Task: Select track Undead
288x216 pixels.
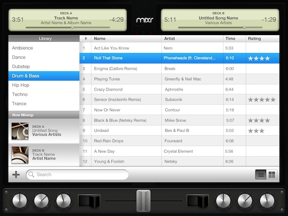Action: pos(180,131)
